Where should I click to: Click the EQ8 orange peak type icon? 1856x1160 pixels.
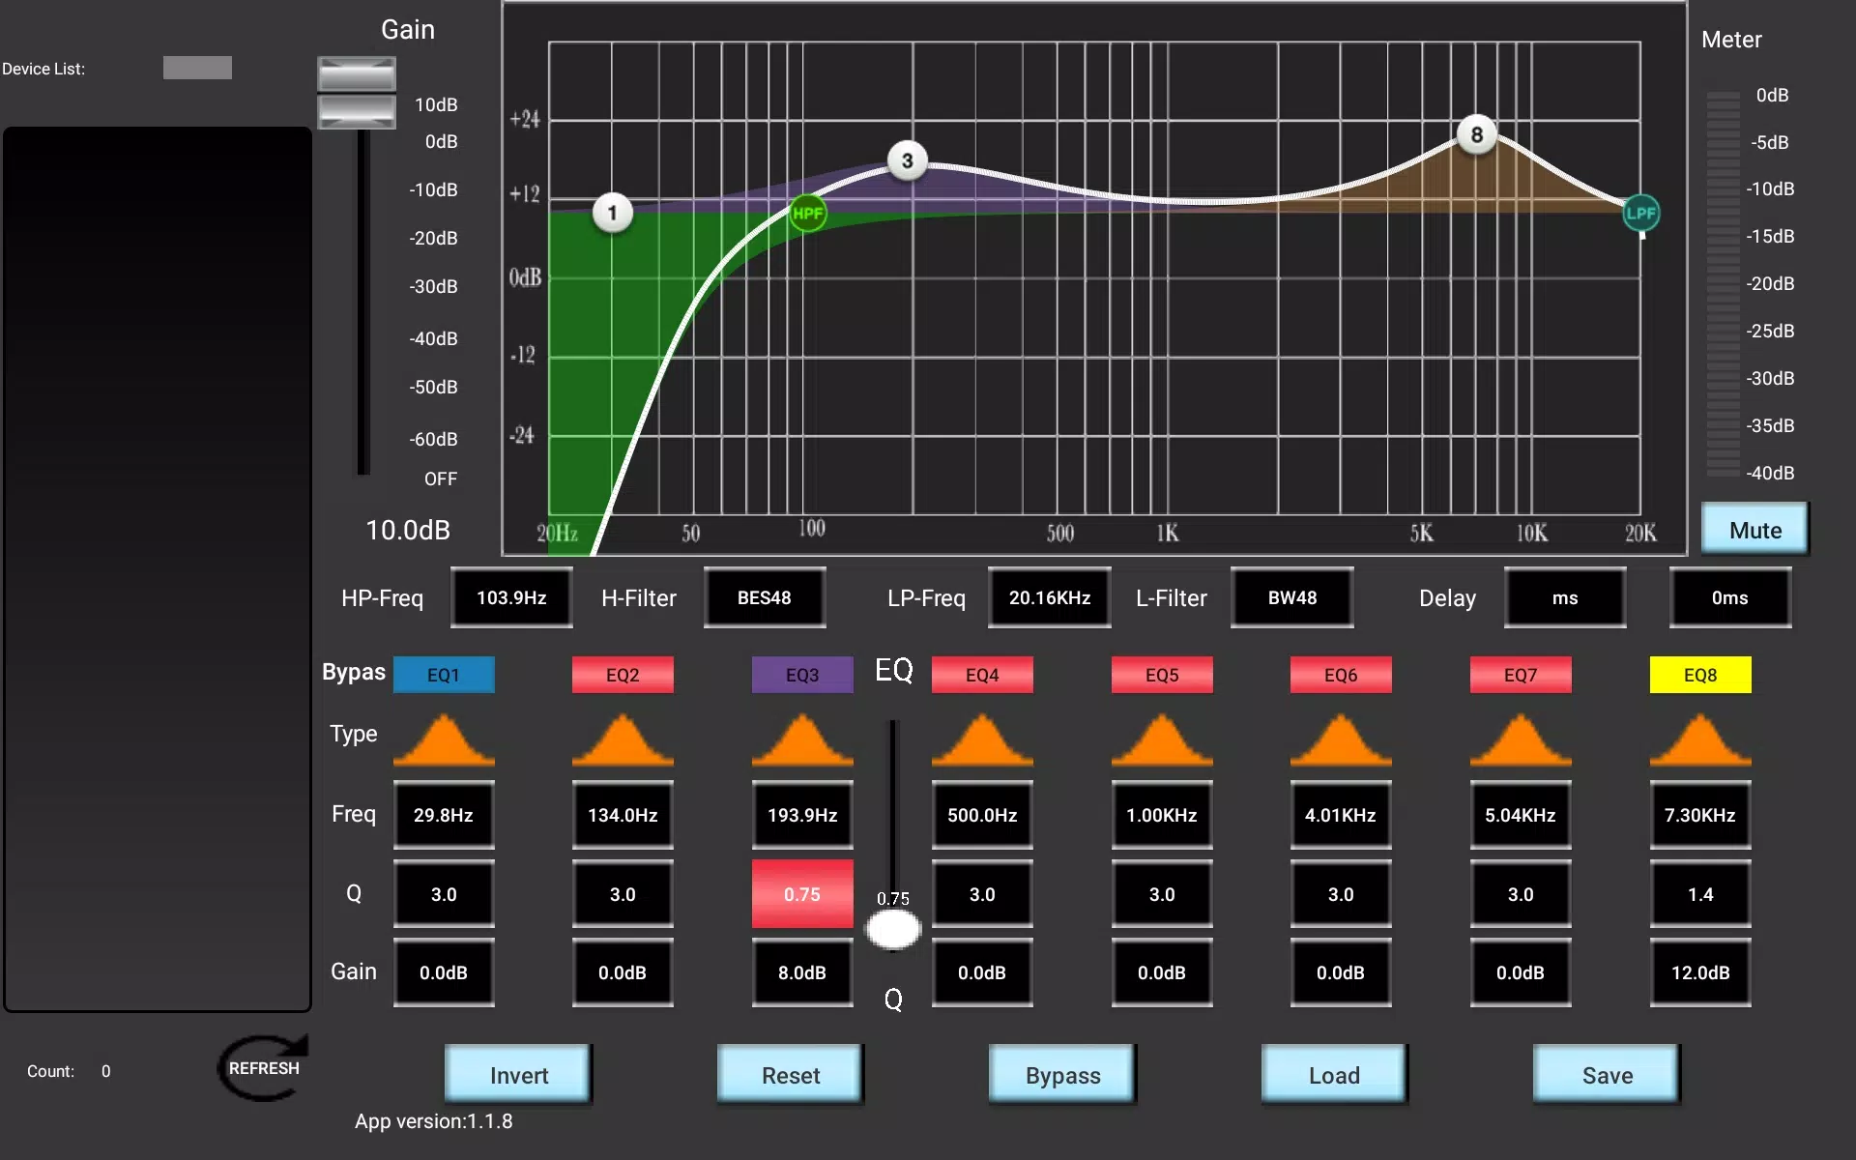1700,739
